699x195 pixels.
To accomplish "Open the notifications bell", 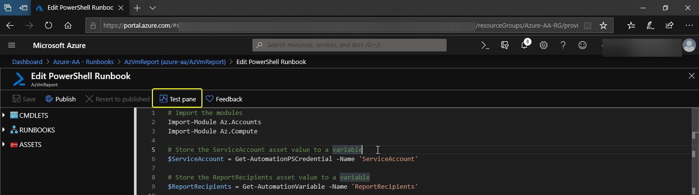I will [524, 45].
